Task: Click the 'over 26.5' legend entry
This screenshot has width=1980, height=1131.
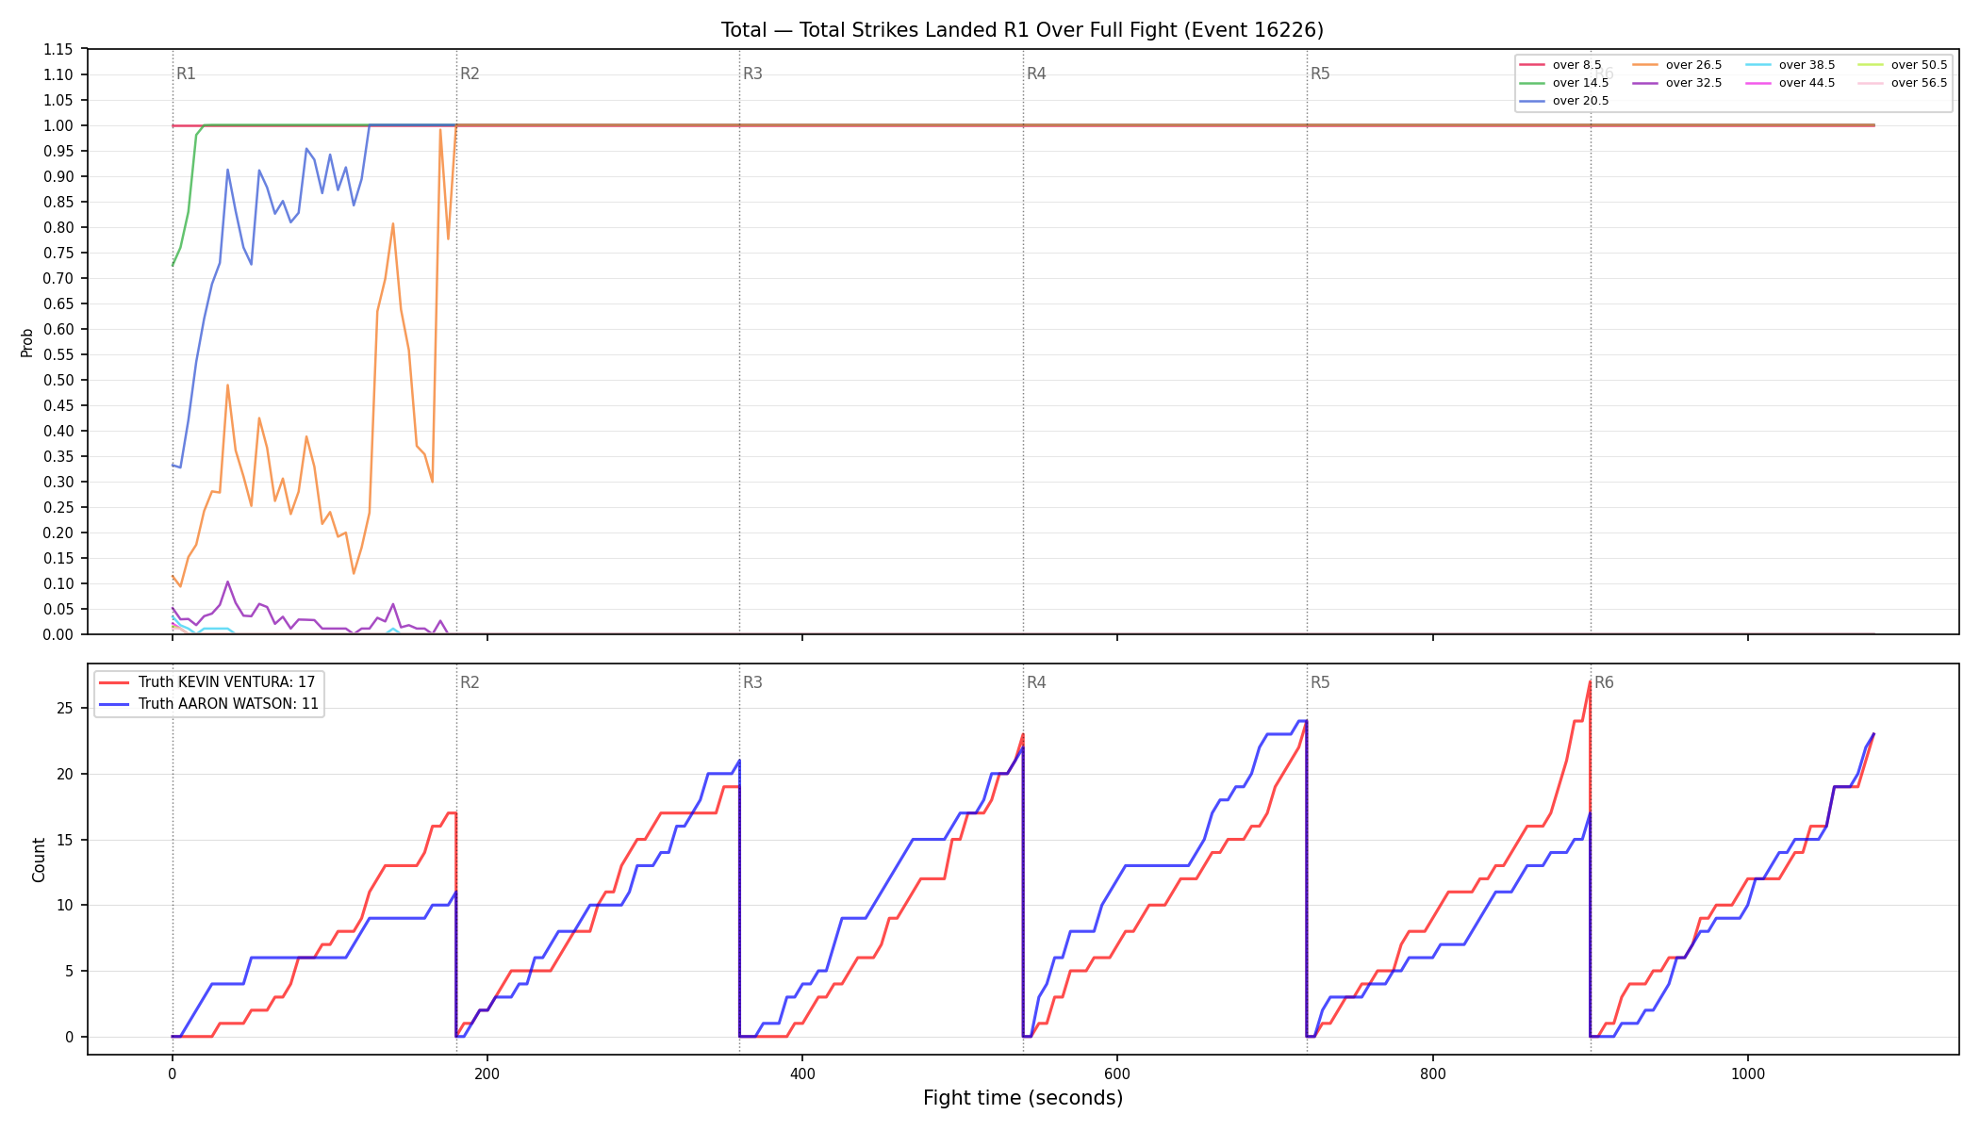Action: (x=1677, y=65)
